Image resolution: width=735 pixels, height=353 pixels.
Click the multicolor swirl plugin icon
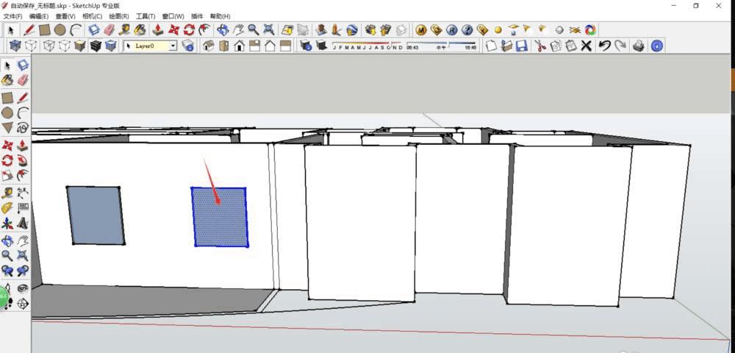pyautogui.click(x=591, y=30)
